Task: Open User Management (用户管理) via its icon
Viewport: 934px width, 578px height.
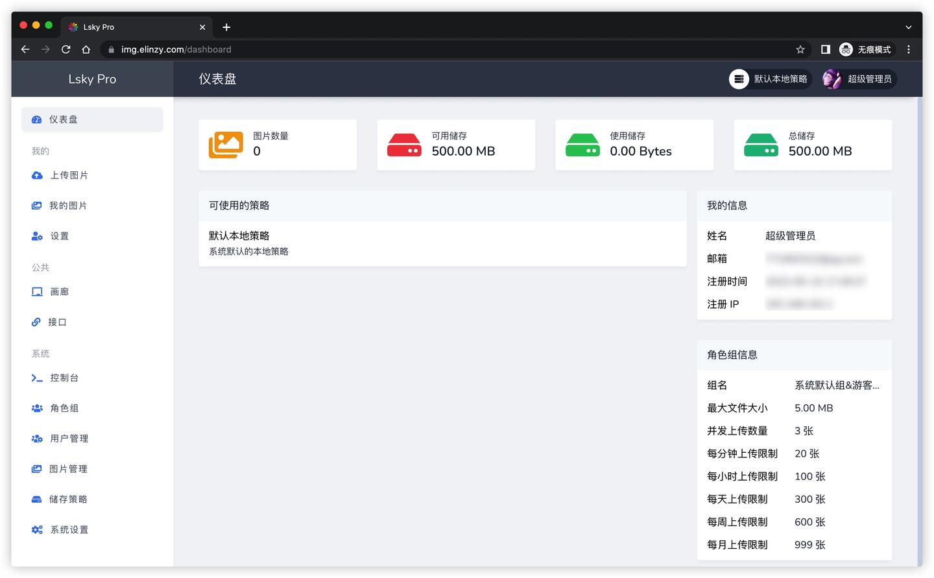Action: 36,438
